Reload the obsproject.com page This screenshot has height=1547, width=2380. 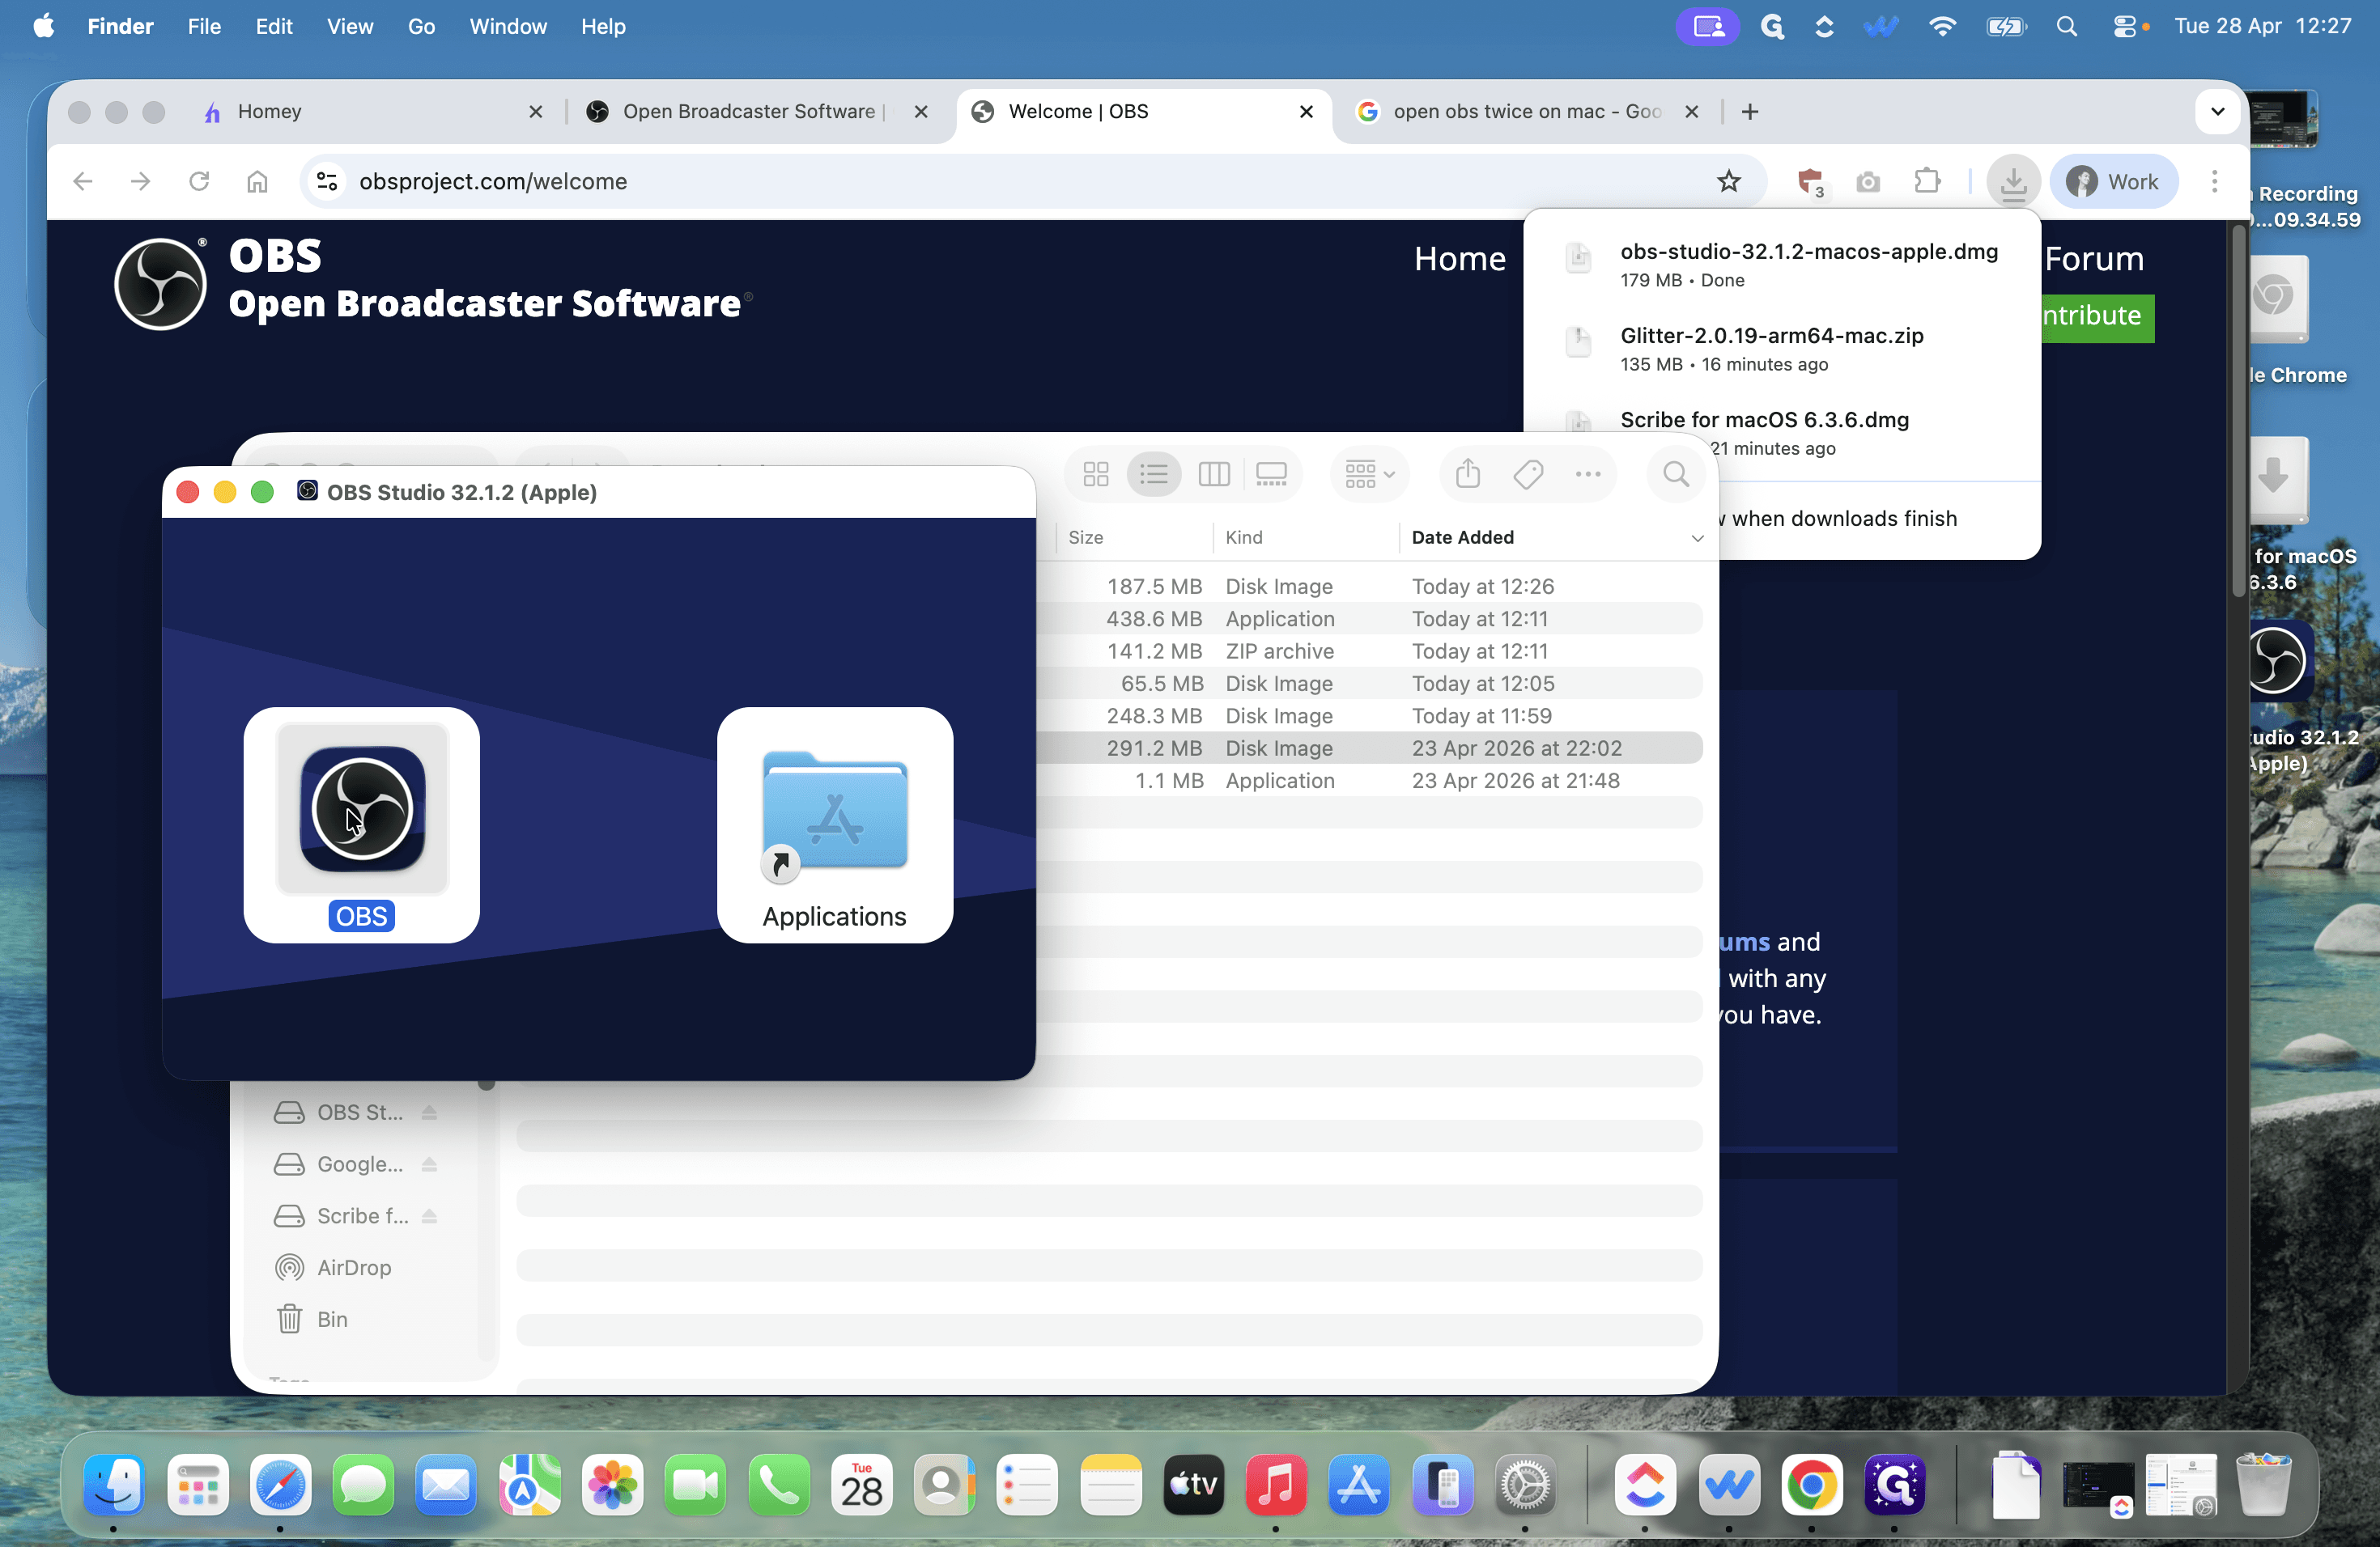point(199,182)
